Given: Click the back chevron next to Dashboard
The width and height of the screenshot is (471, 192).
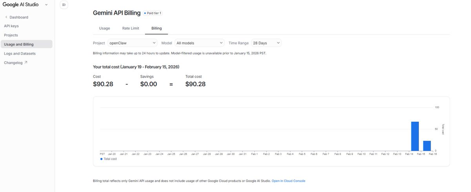Looking at the screenshot, I should click(6, 17).
